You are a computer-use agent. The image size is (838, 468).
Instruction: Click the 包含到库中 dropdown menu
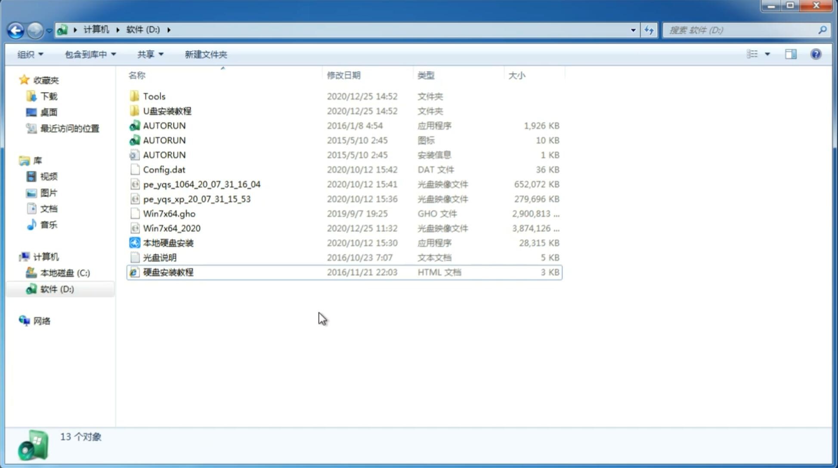89,54
